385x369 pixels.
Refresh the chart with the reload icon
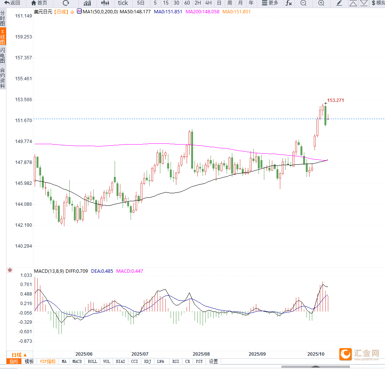pos(66,3)
